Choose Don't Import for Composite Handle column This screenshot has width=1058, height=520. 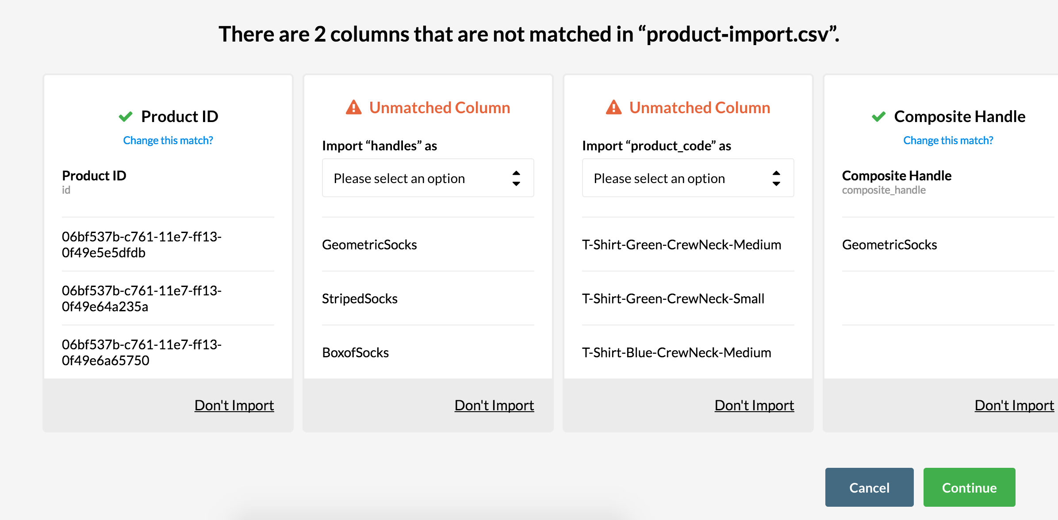[1015, 405]
